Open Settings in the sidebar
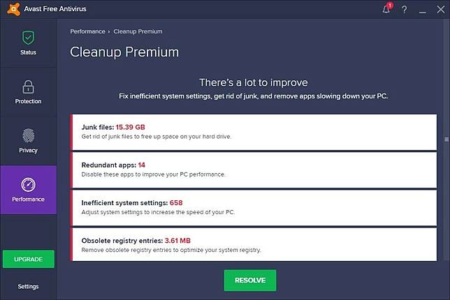The width and height of the screenshot is (450, 300). pos(28,287)
